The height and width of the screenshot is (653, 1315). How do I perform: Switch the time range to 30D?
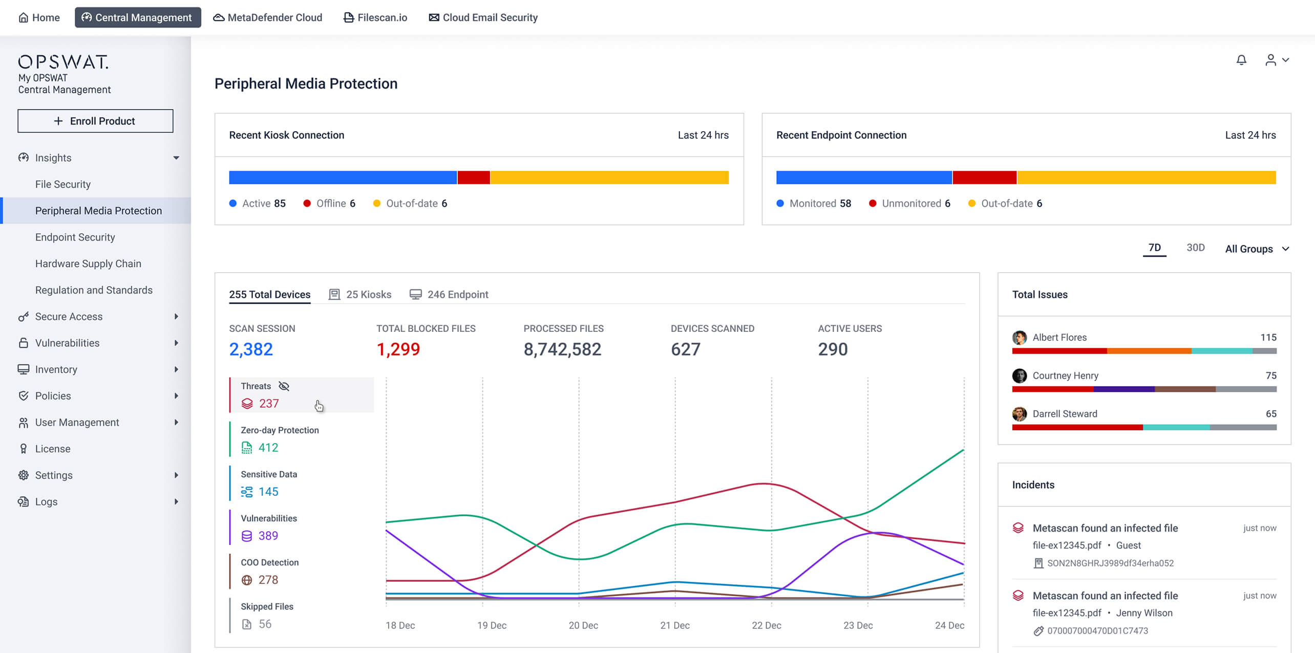[x=1195, y=248]
